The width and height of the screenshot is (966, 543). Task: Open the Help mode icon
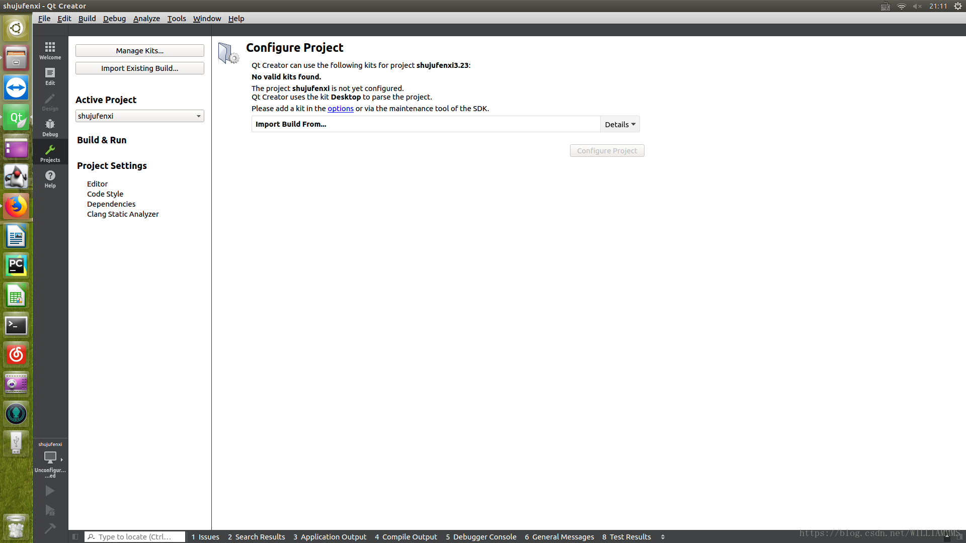[50, 178]
